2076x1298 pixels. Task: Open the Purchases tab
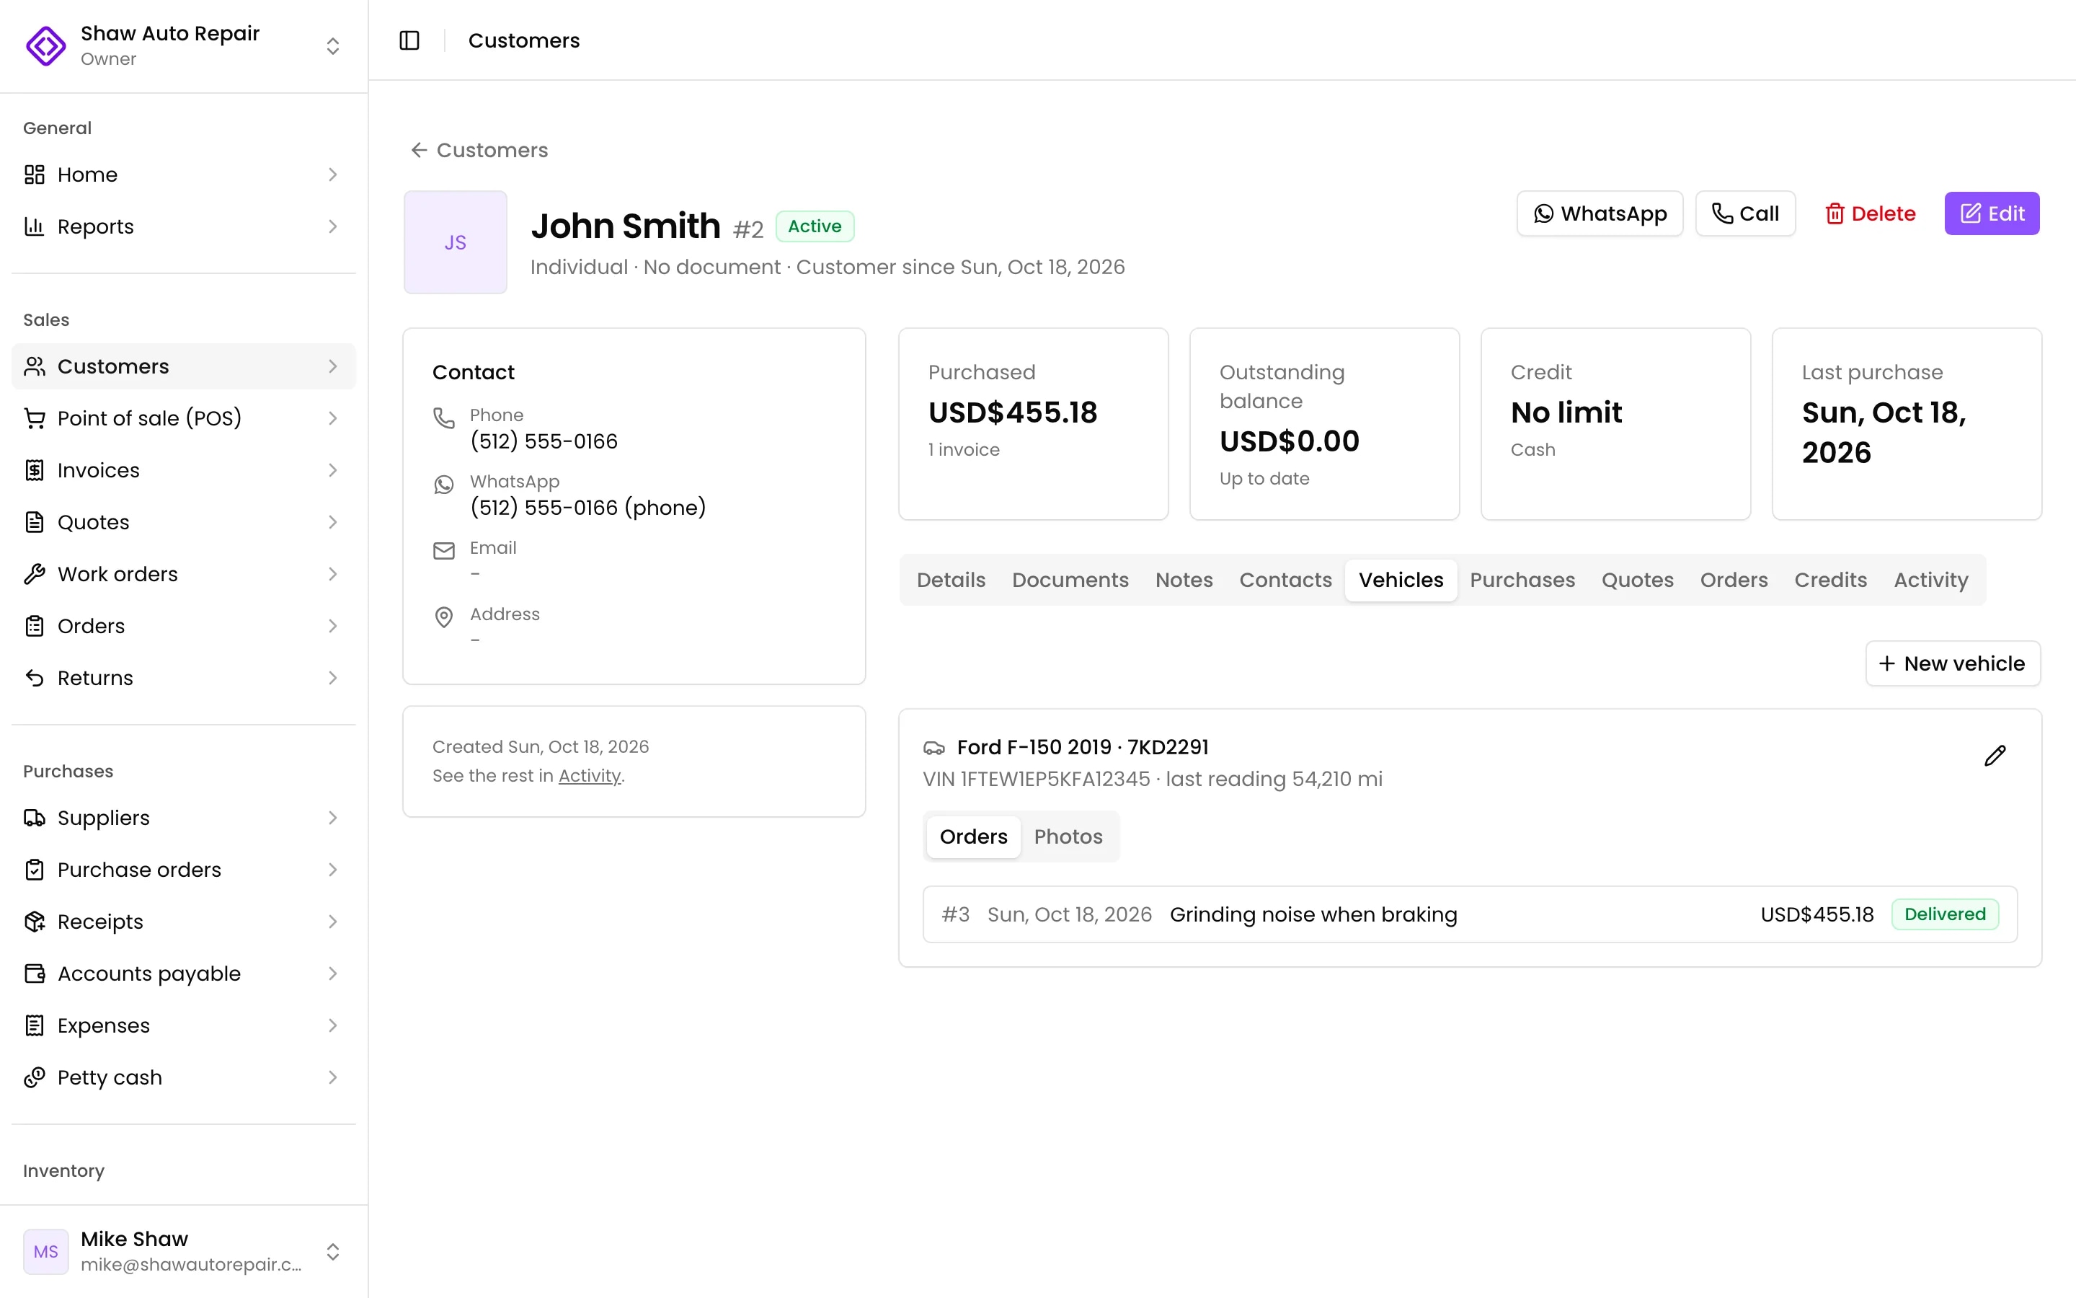[1522, 580]
